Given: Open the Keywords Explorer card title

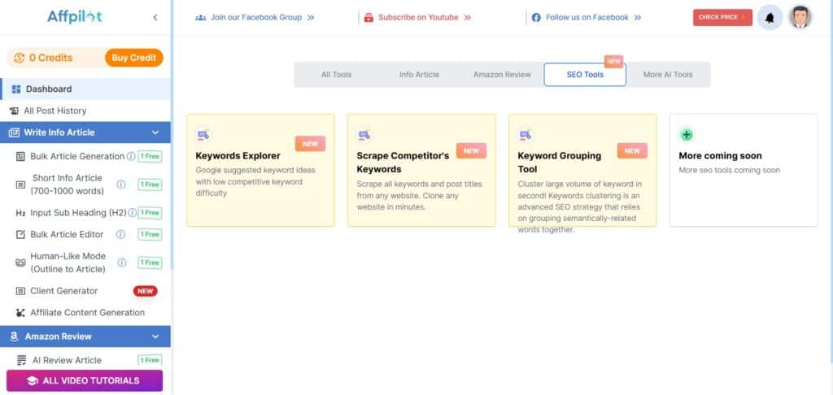Looking at the screenshot, I should click(x=238, y=156).
